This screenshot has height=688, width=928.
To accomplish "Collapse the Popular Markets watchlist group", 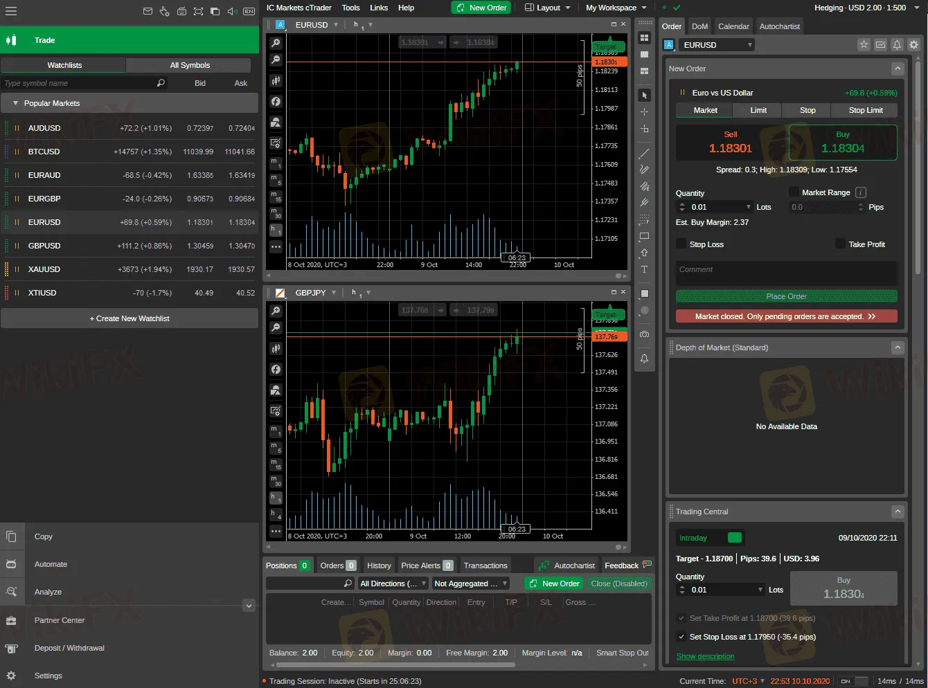I will click(x=16, y=103).
